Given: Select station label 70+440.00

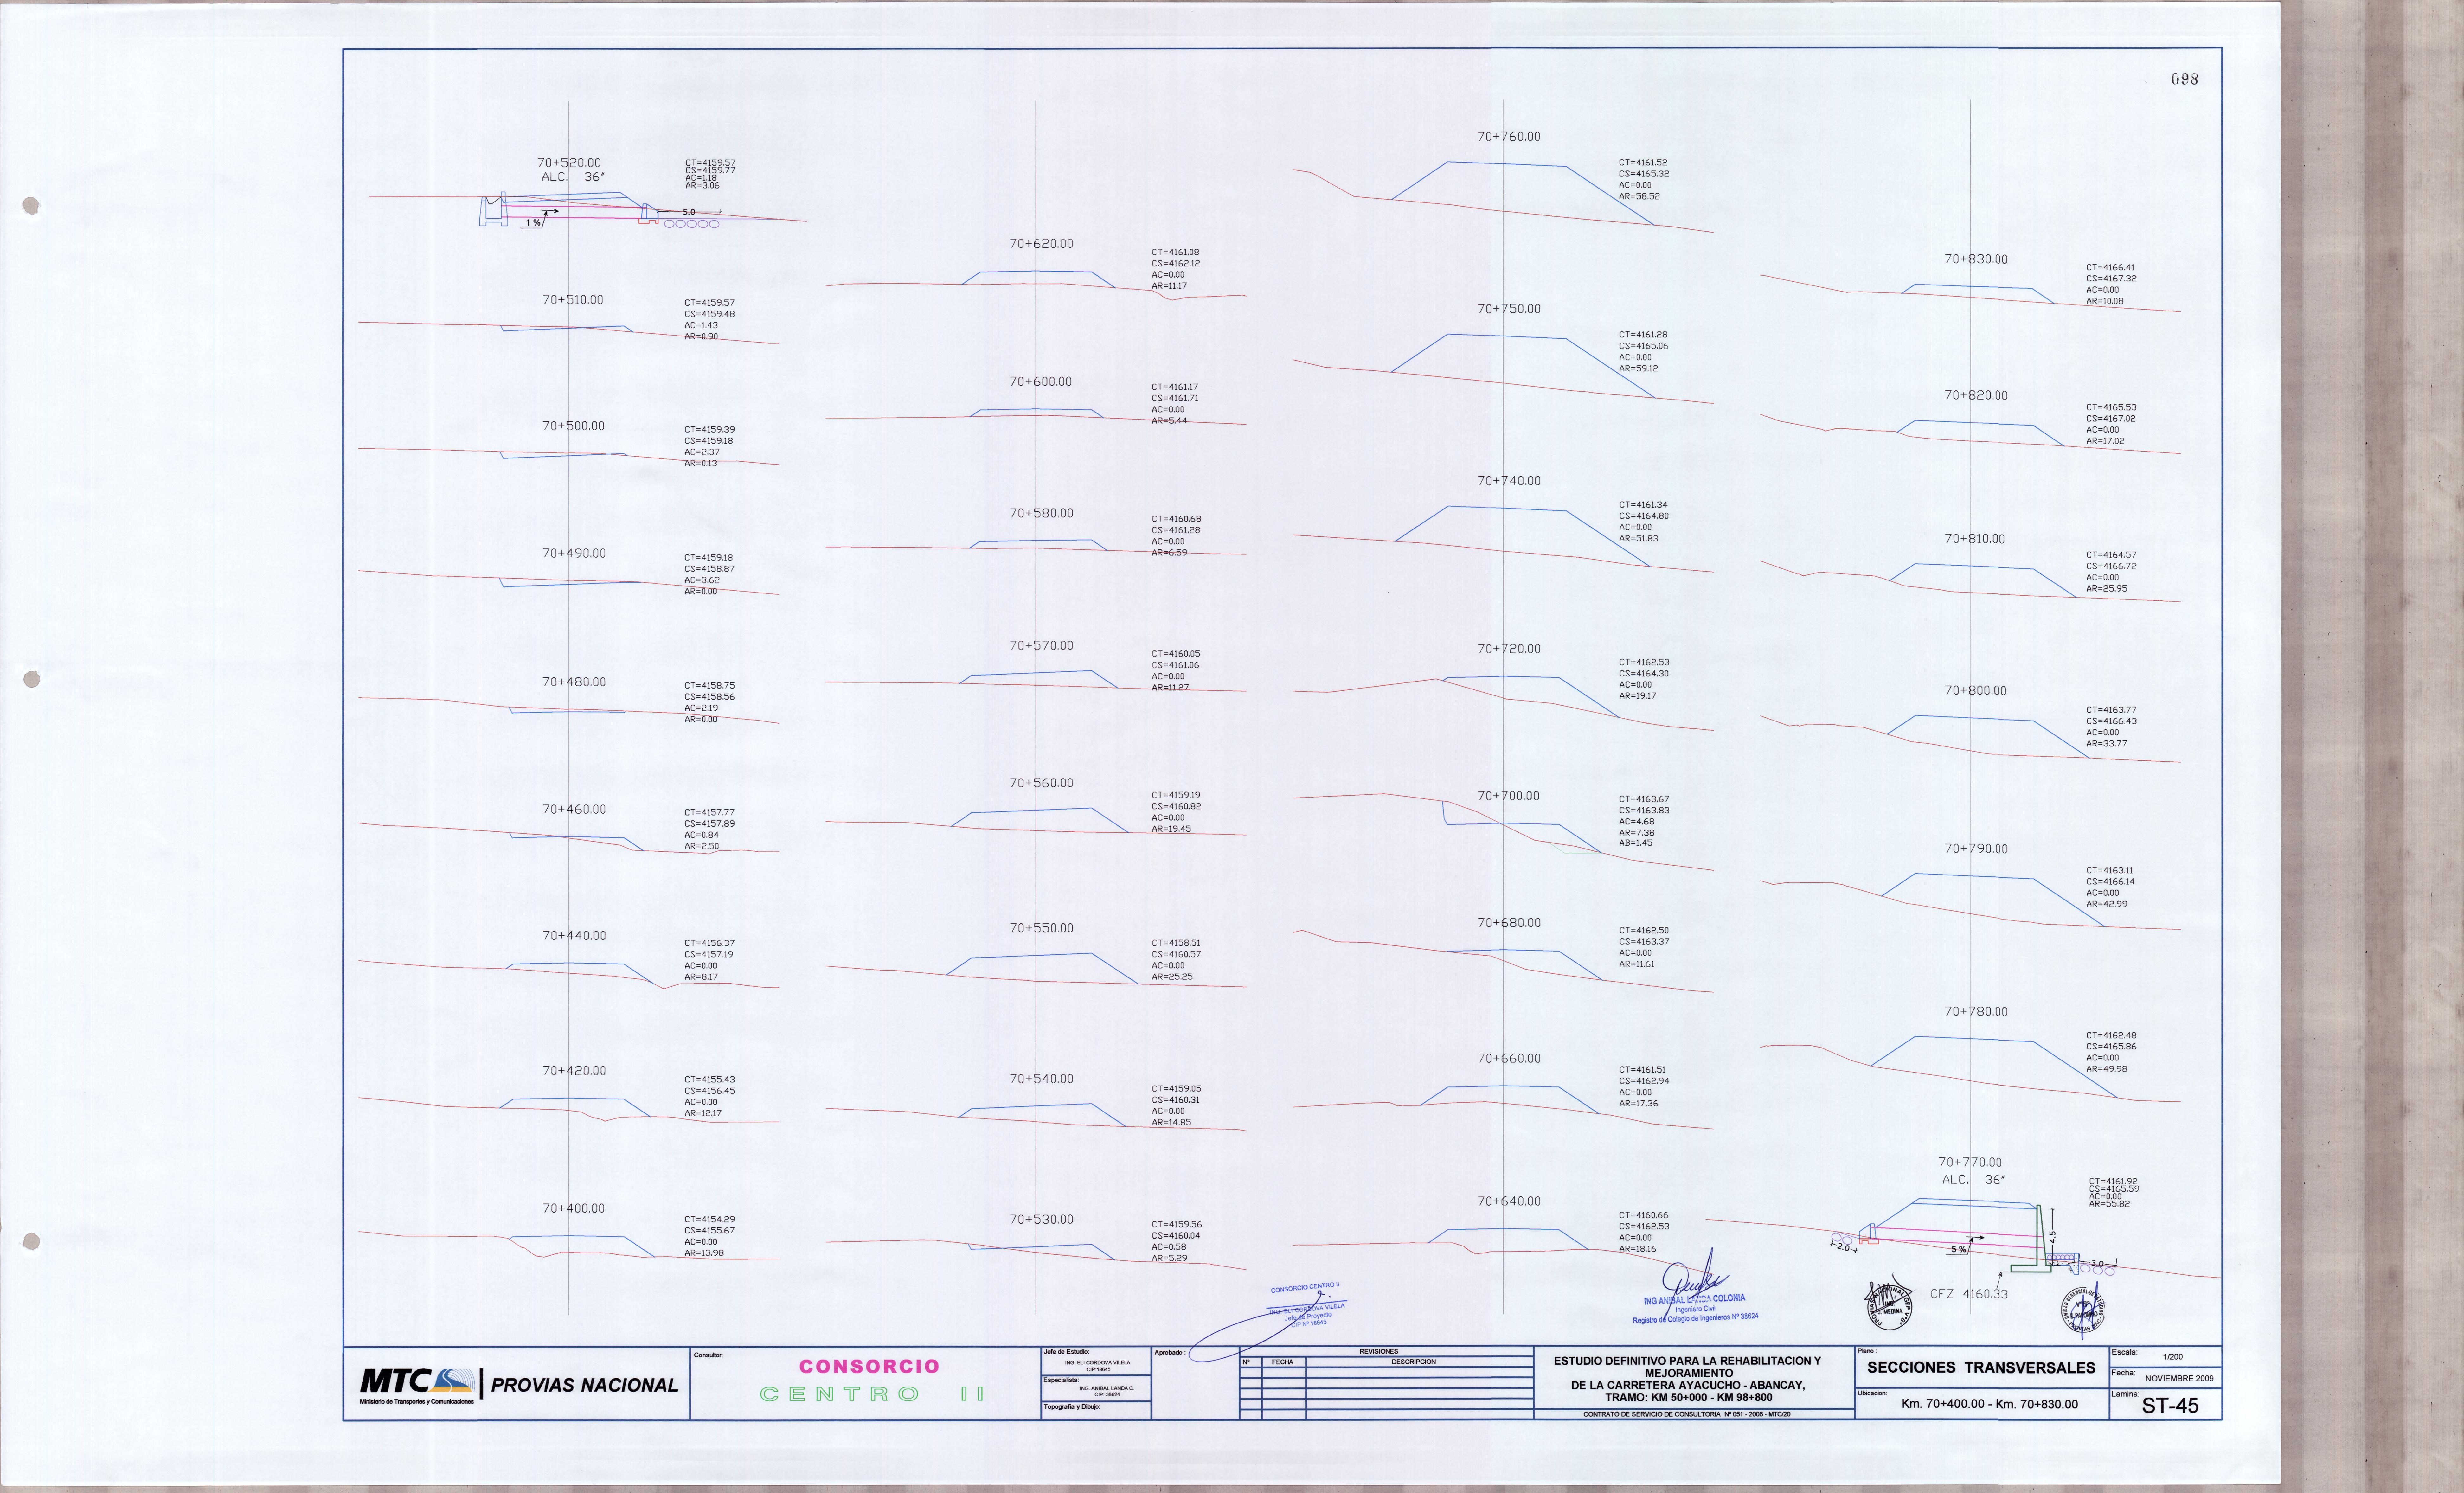Looking at the screenshot, I should [574, 936].
